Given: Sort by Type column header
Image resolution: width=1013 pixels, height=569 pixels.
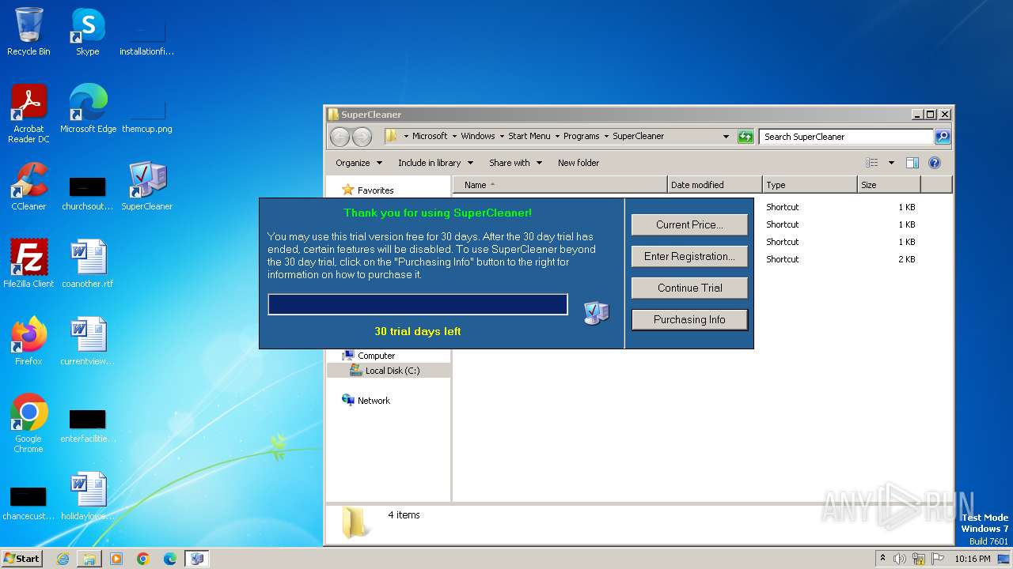Looking at the screenshot, I should tap(810, 185).
